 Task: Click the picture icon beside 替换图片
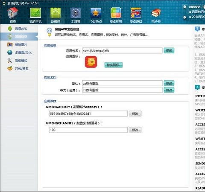click(10, 45)
